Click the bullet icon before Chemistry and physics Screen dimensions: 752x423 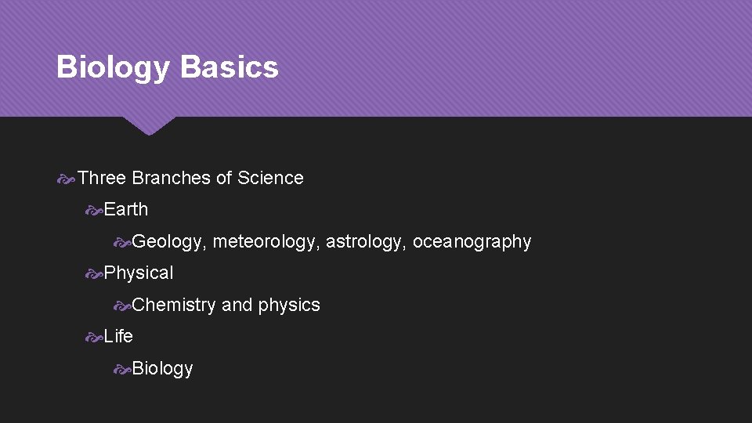point(122,305)
